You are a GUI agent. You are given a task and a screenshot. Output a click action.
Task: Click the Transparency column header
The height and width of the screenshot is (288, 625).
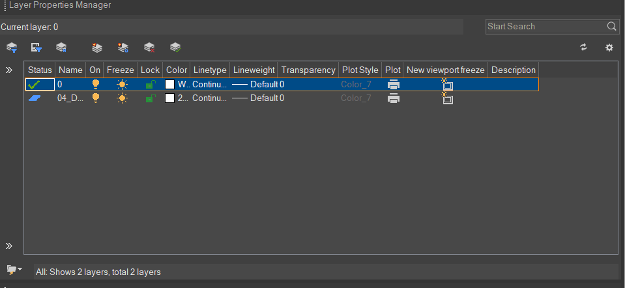(308, 70)
